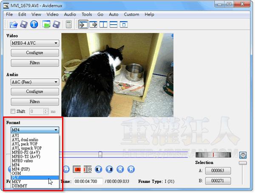
Task: Choose AVI in the format list
Action: (x=35, y=135)
